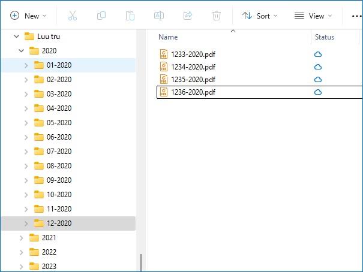Expand the 06-2020 folder chevron
The width and height of the screenshot is (363, 272).
click(26, 137)
